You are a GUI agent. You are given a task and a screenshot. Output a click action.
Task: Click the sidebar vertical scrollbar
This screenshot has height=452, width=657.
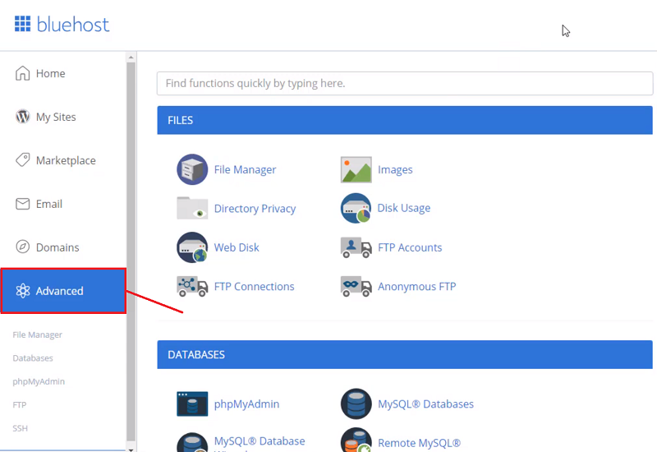point(131,247)
